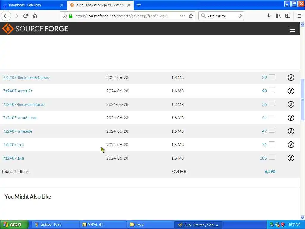This screenshot has height=229, width=305.
Task: View info for 7z2407-linux-arm64.tar.xz
Action: 291,78
